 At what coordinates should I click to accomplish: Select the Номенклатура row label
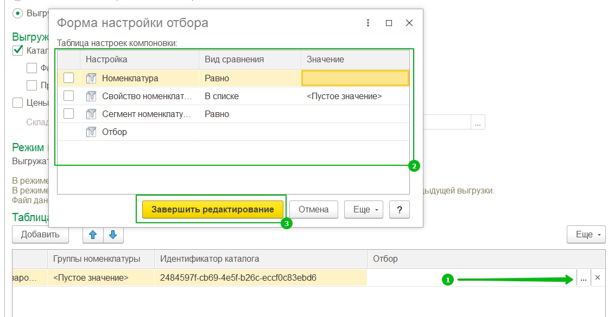[x=130, y=78]
